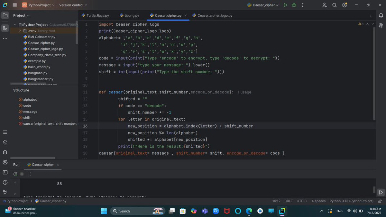
Task: Show notifications with the bell icon
Action: (x=381, y=15)
